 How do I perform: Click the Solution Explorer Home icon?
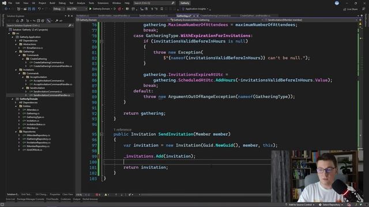click(x=17, y=21)
